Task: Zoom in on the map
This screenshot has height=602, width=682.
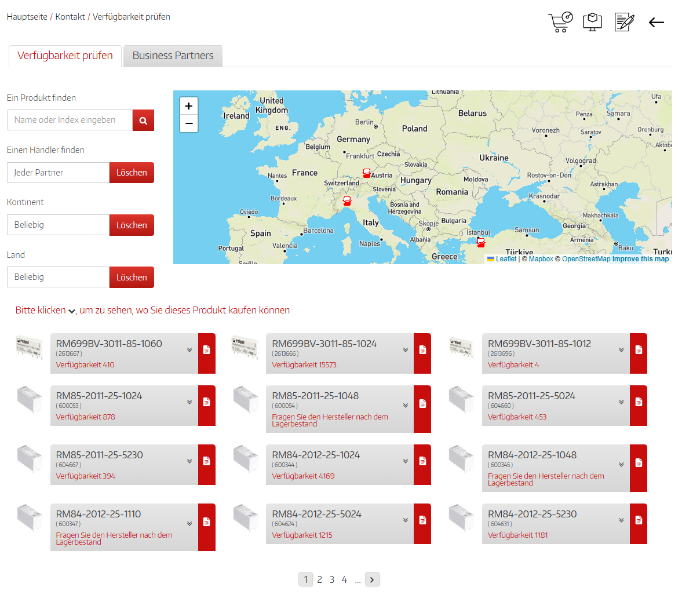Action: (189, 106)
